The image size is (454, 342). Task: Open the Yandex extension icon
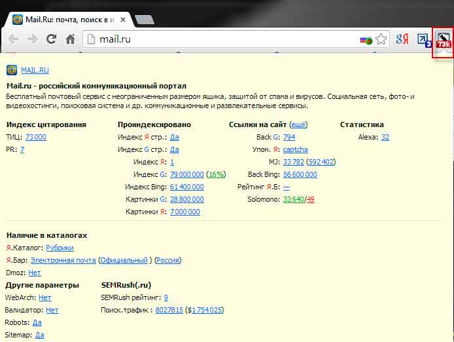pyautogui.click(x=402, y=39)
